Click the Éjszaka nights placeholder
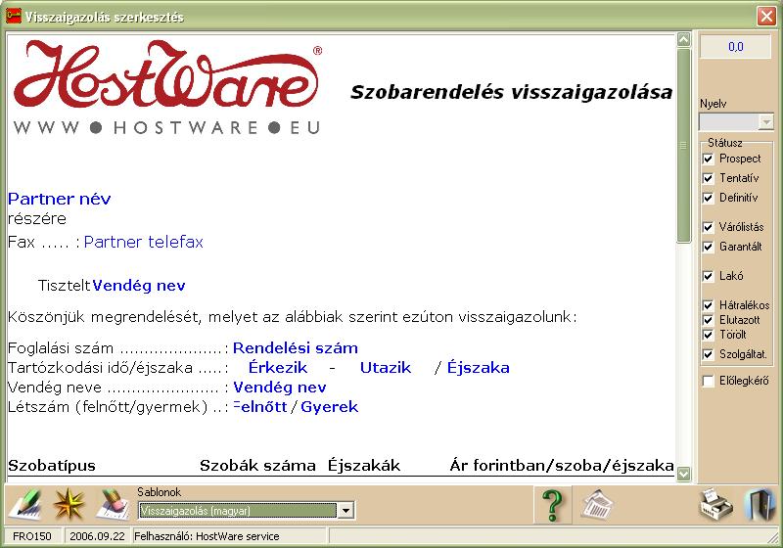The height and width of the screenshot is (548, 783). click(479, 367)
